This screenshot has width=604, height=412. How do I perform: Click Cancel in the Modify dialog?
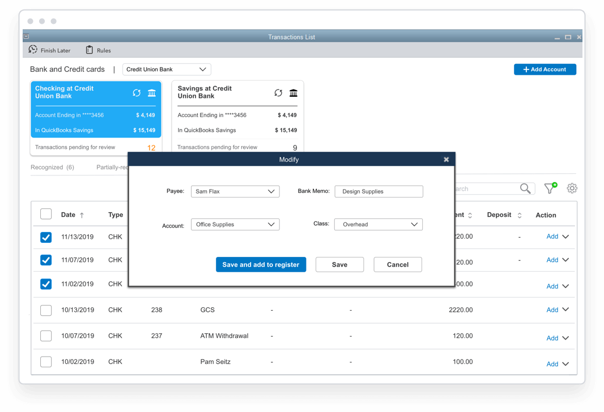(398, 264)
